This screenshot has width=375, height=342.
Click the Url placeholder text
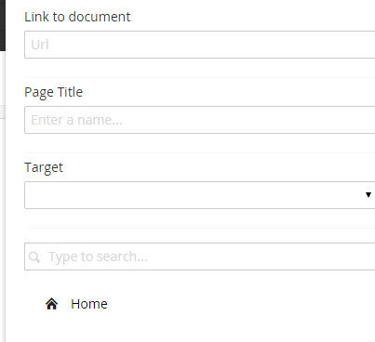(x=40, y=45)
